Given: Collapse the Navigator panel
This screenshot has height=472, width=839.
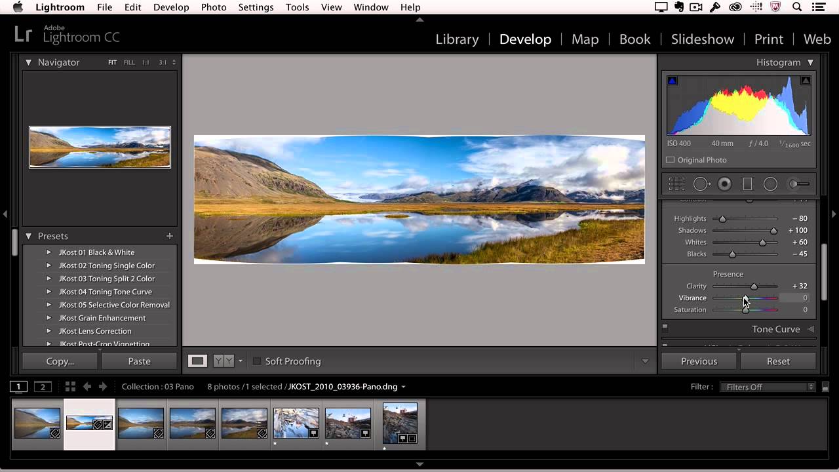Looking at the screenshot, I should coord(28,62).
